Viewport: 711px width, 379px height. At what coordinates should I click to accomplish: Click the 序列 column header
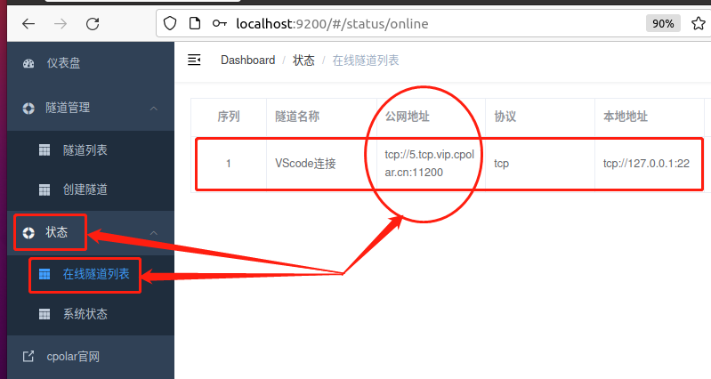[x=229, y=117]
